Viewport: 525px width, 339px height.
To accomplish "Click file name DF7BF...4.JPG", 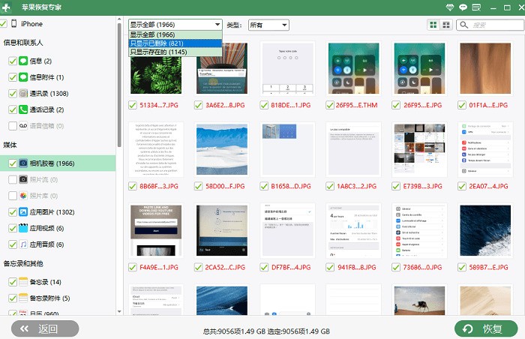I will point(291,267).
